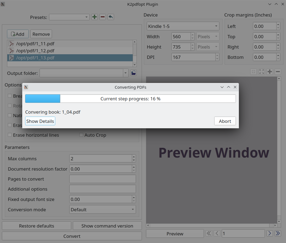The image size is (286, 243).
Task: Click the fit-to-window expand icon above preview
Action: pyautogui.click(x=262, y=72)
